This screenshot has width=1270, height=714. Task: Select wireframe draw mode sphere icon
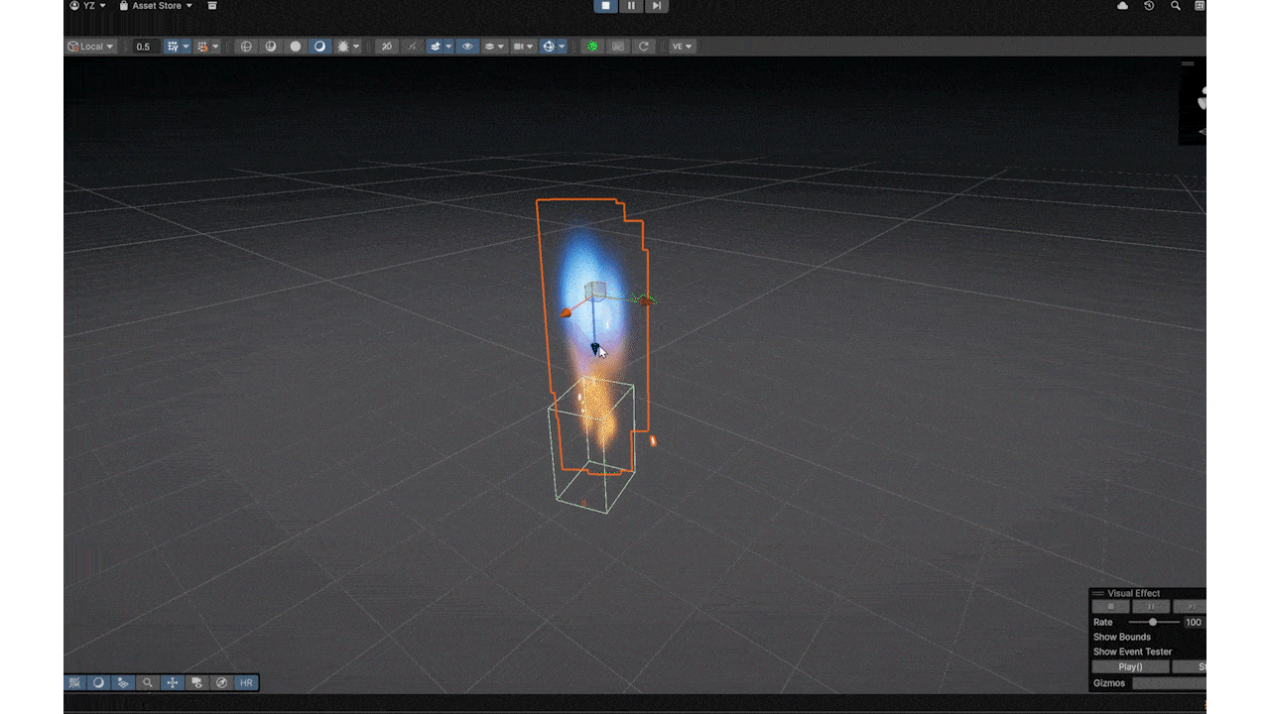click(x=246, y=47)
